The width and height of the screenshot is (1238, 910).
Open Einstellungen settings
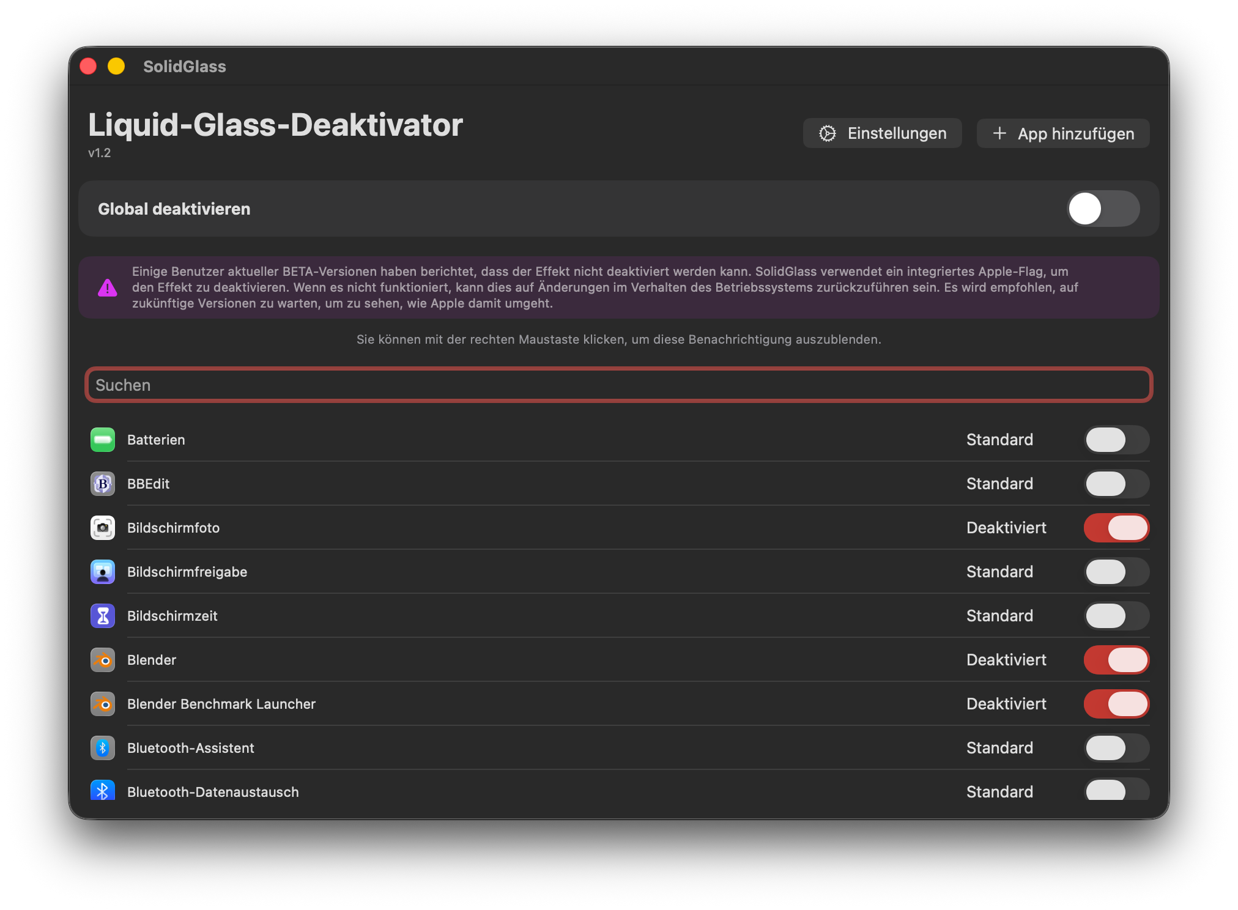pos(882,133)
